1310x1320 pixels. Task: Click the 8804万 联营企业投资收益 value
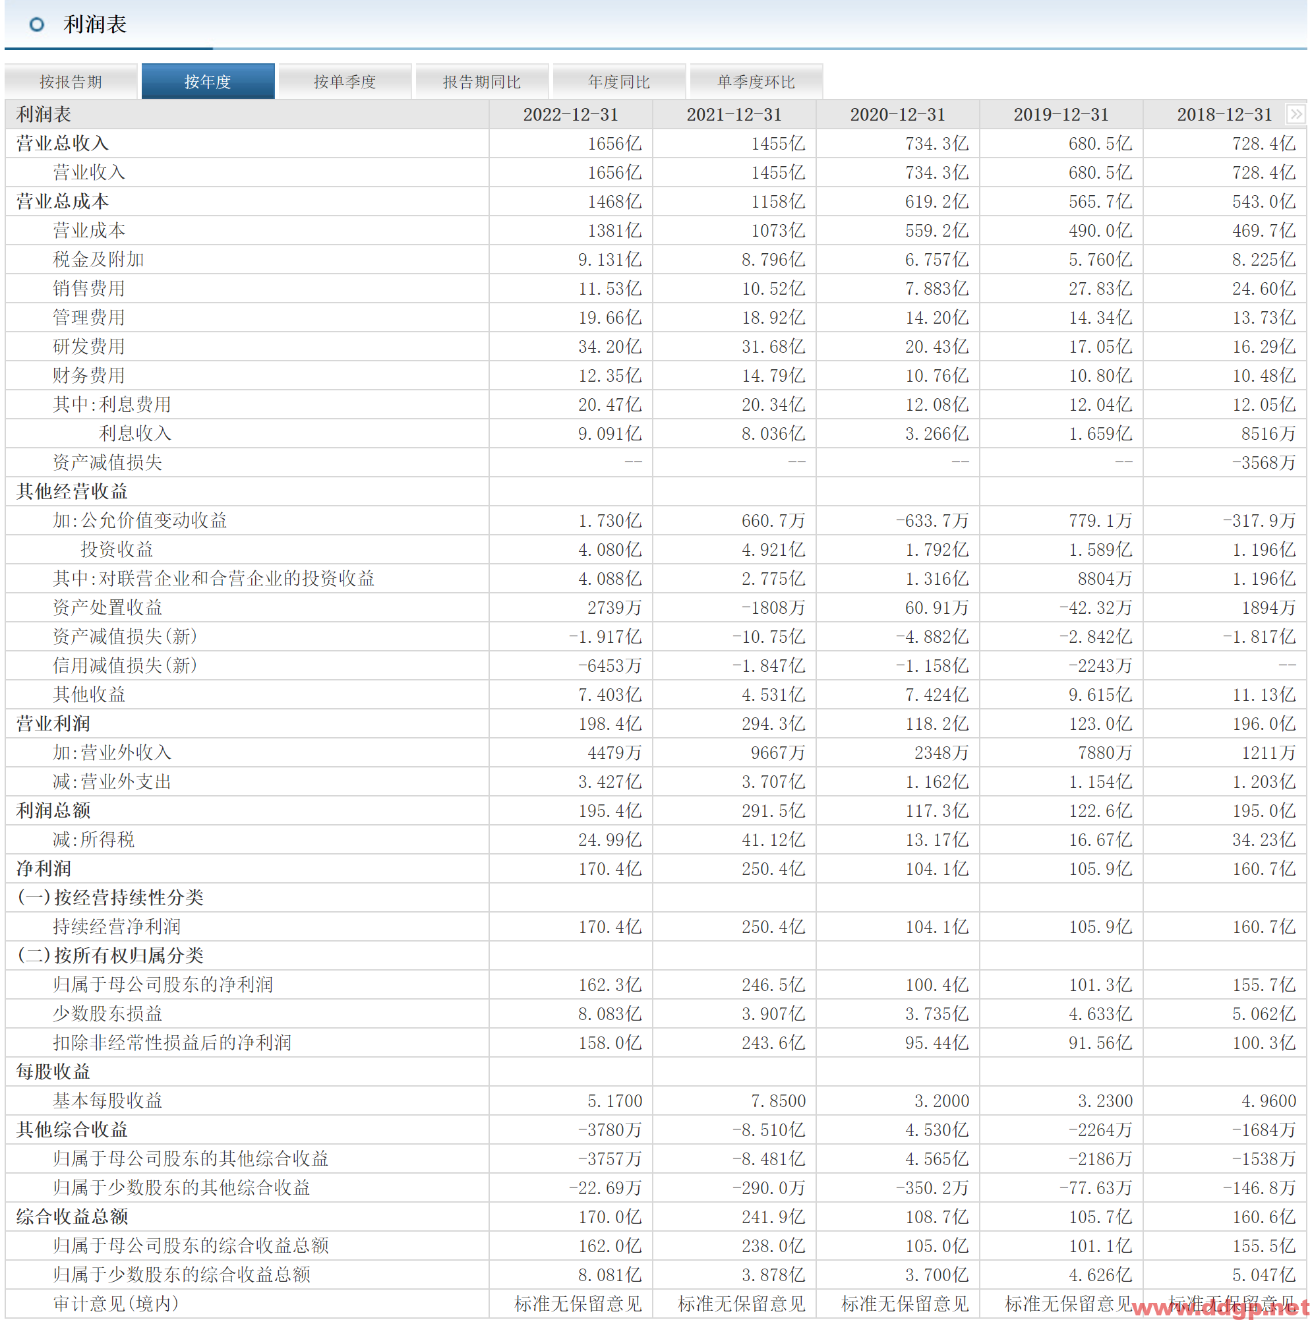[x=1105, y=579]
